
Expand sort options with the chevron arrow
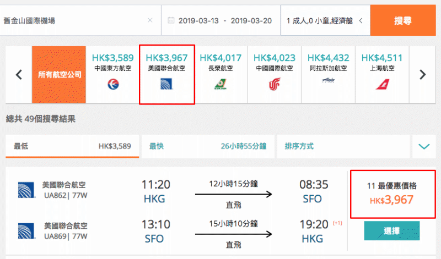[424, 146]
